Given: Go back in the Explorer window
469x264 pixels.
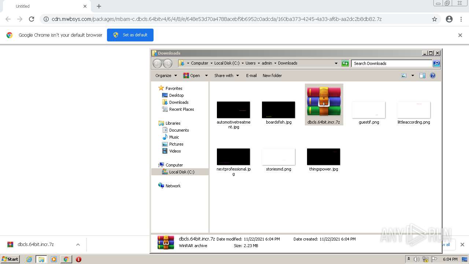Looking at the screenshot, I should pos(157,63).
